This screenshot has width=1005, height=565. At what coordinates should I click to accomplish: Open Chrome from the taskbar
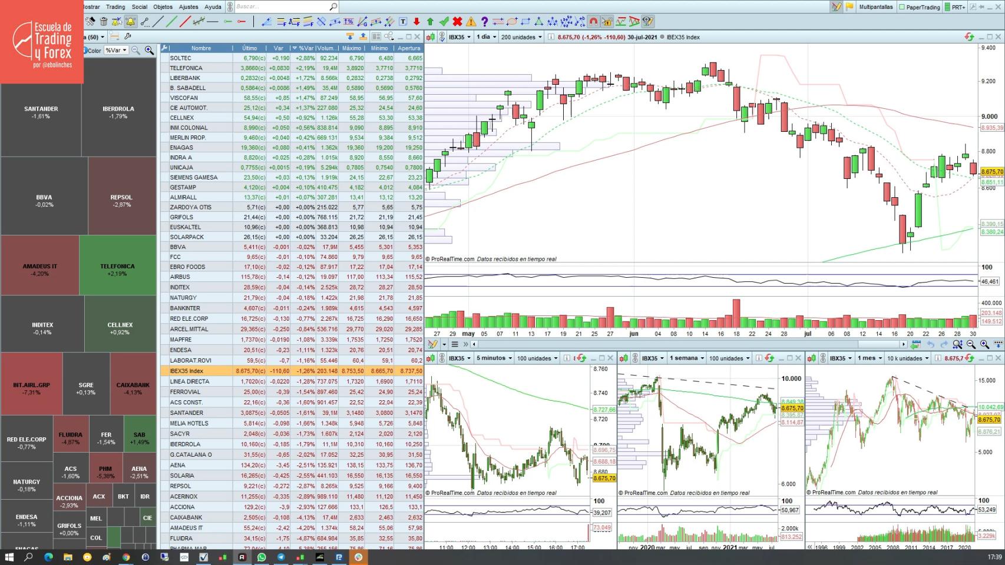(126, 557)
